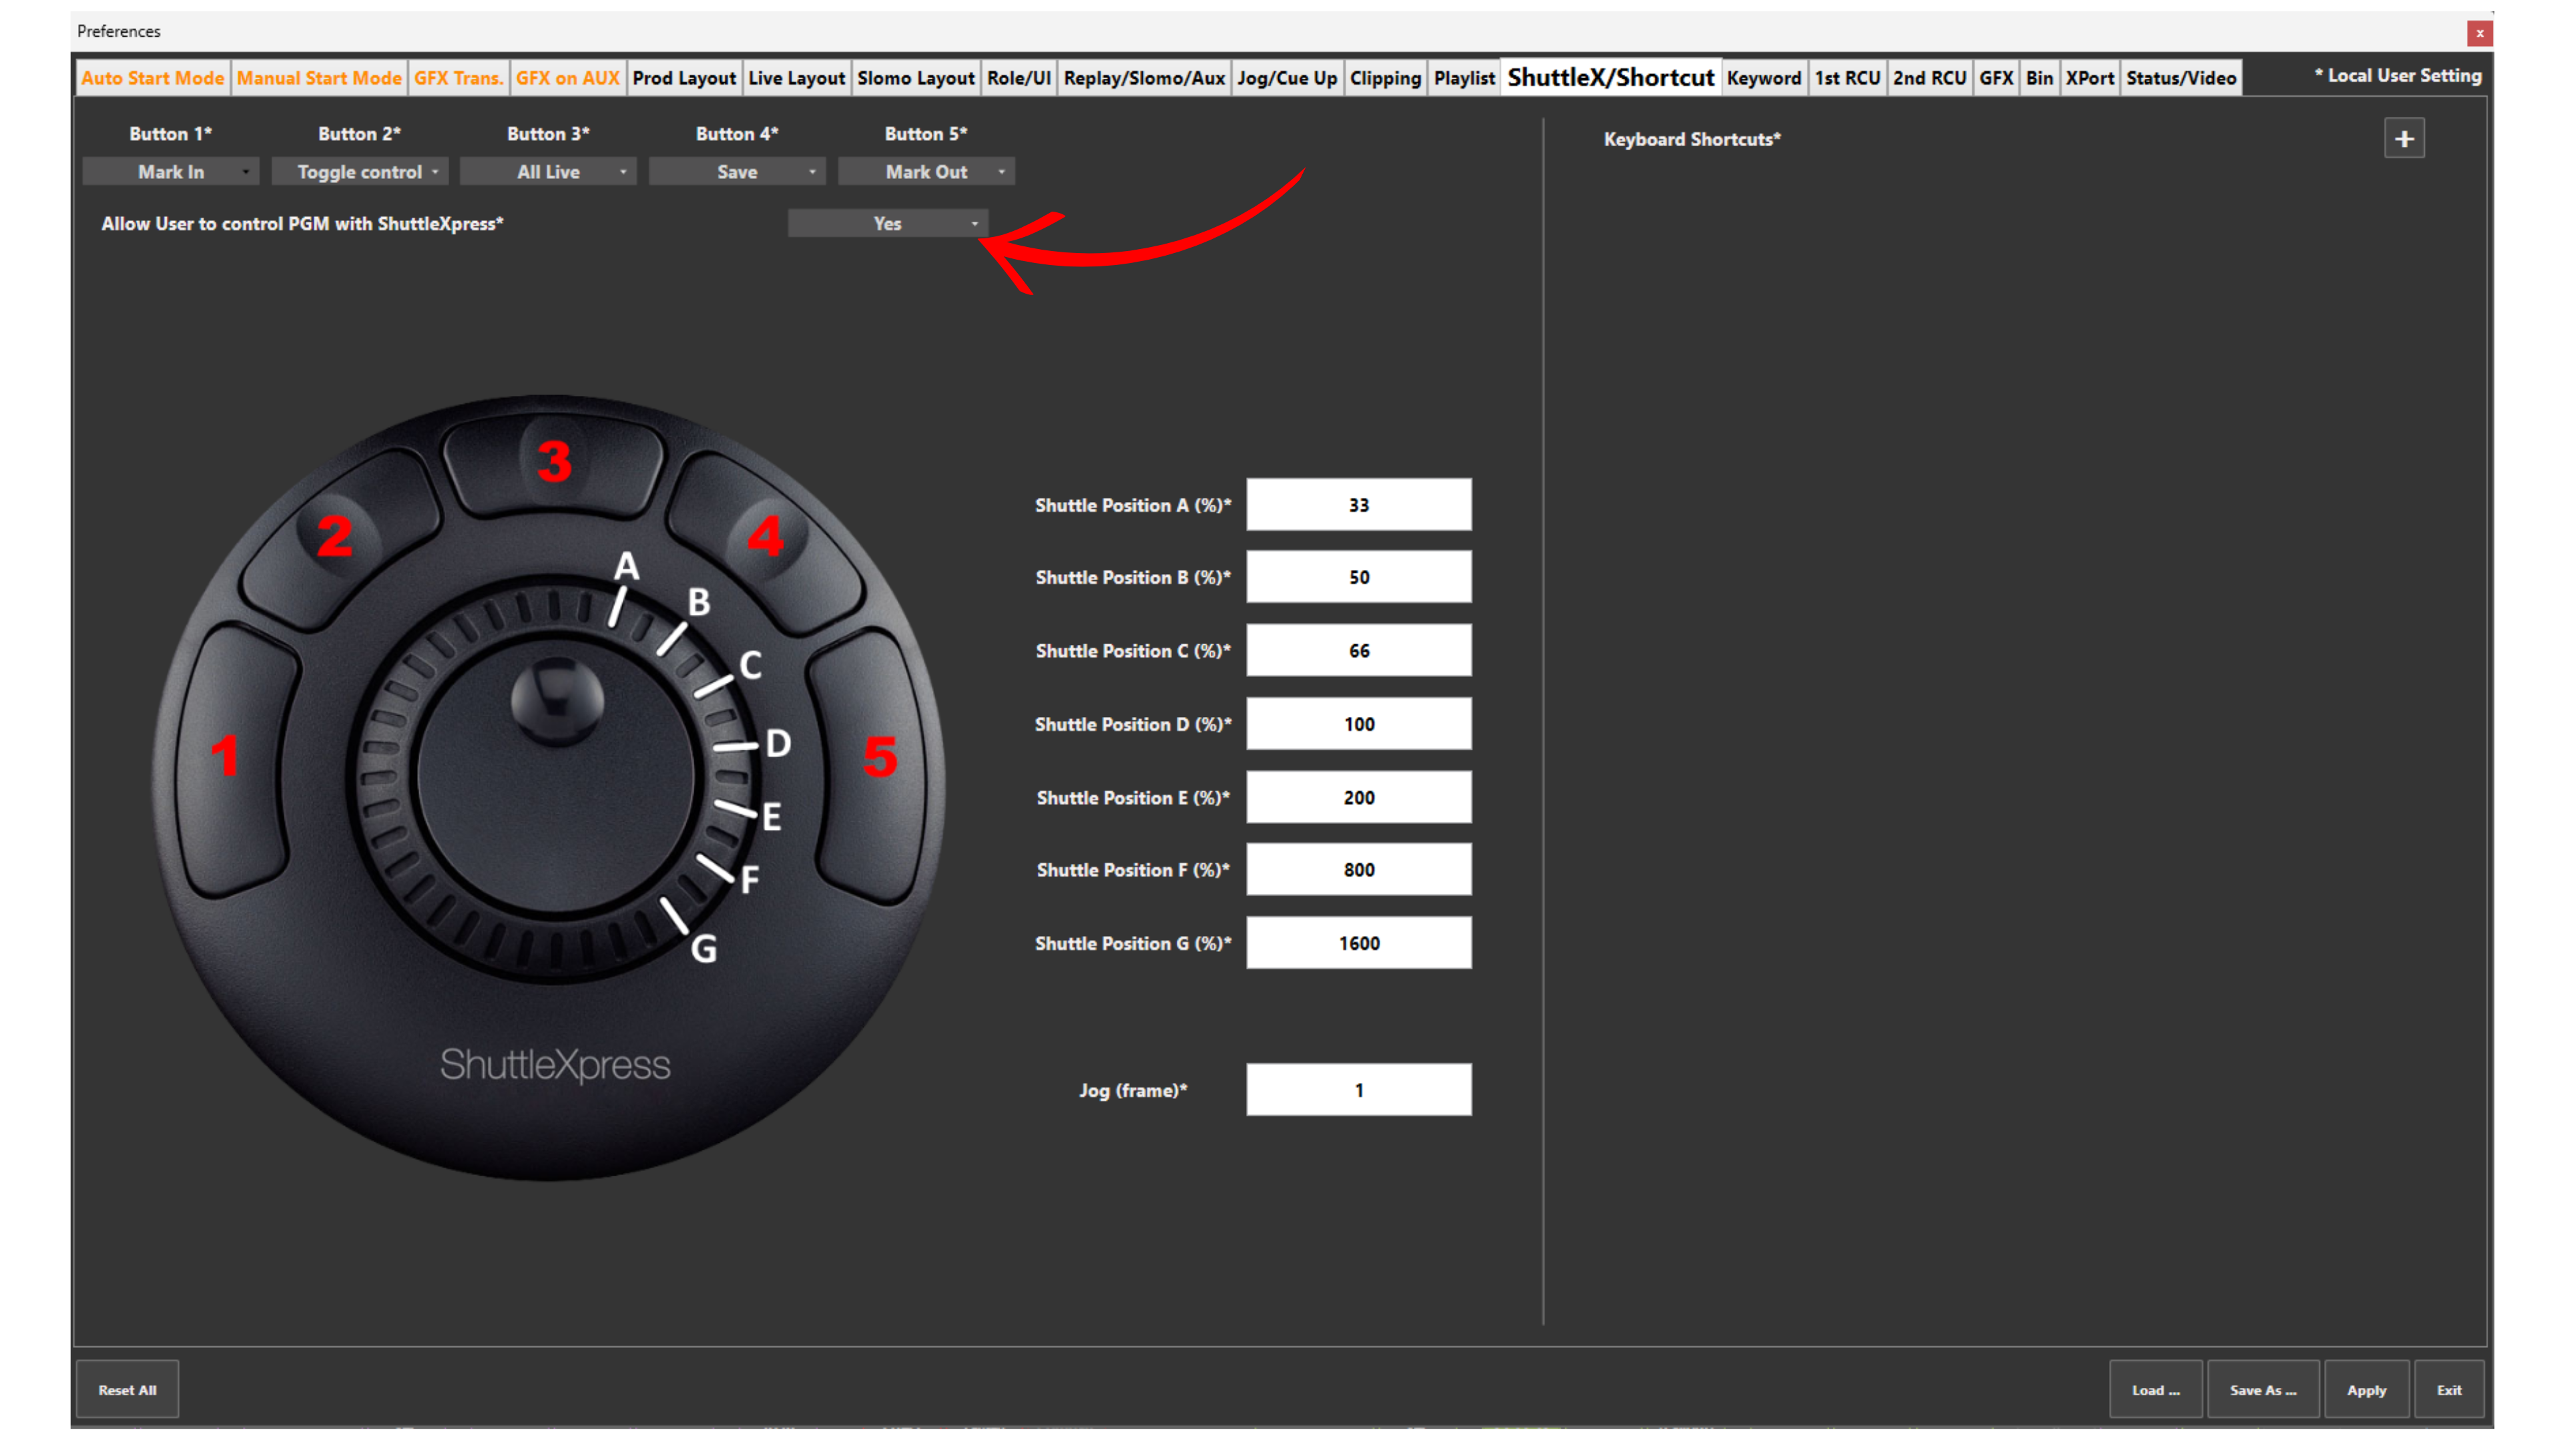Click the 'Keyboard Shortcuts*' heading
2563x1442 pixels.
click(1693, 140)
